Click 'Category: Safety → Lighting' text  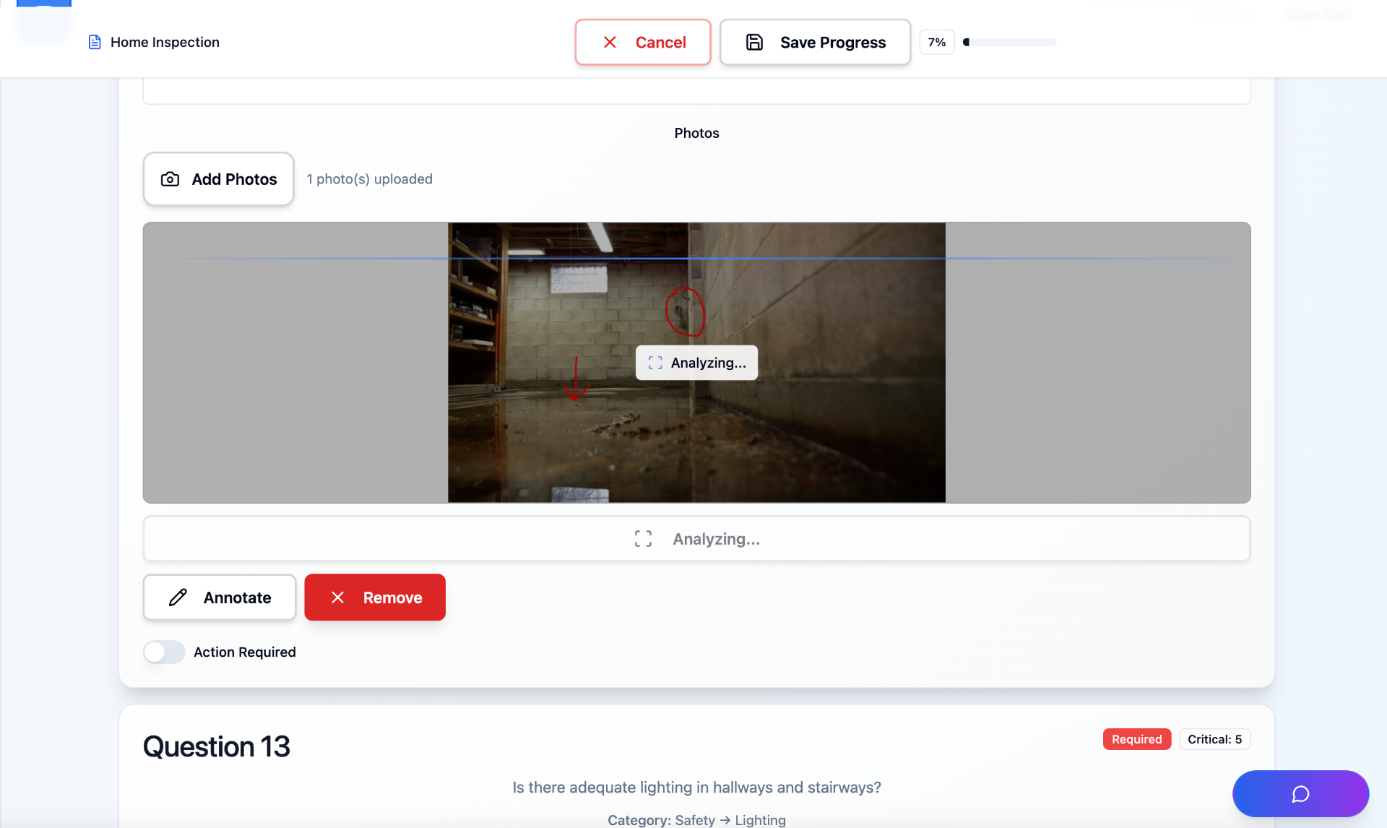pos(696,820)
